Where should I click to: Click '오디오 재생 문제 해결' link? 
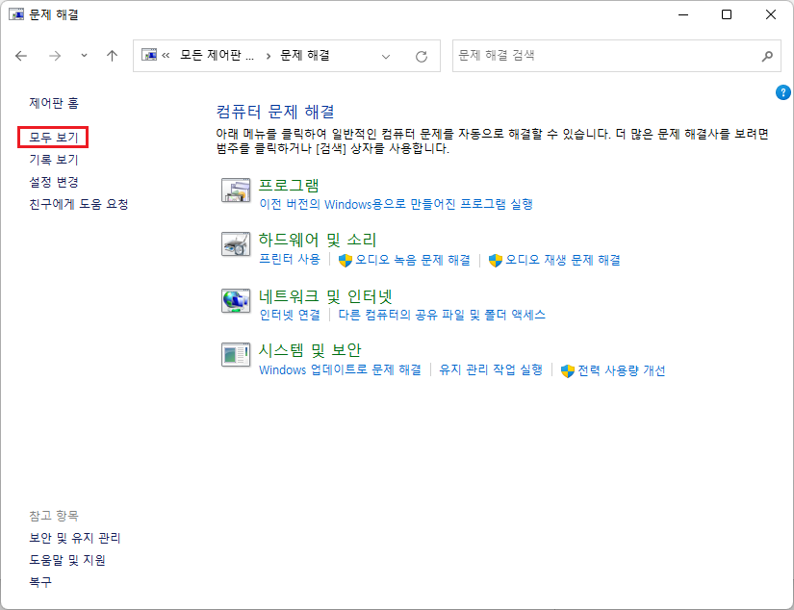[562, 260]
